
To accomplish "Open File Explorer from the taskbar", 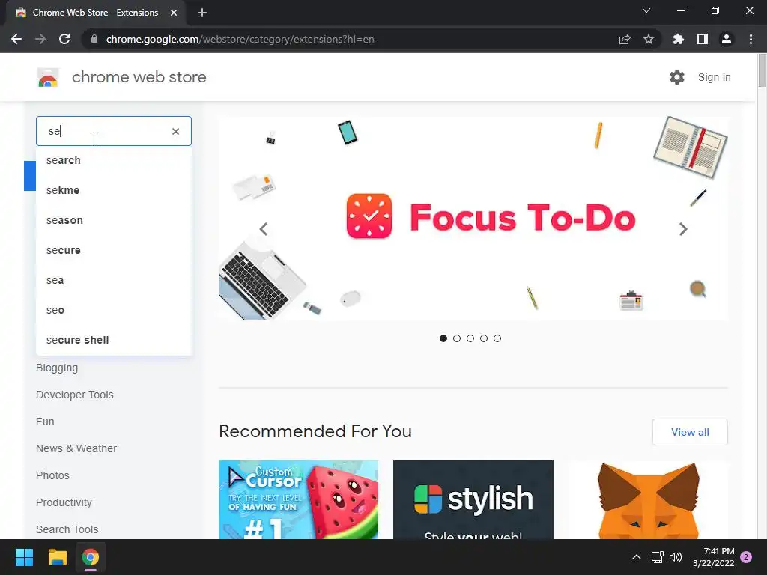I will 57,557.
